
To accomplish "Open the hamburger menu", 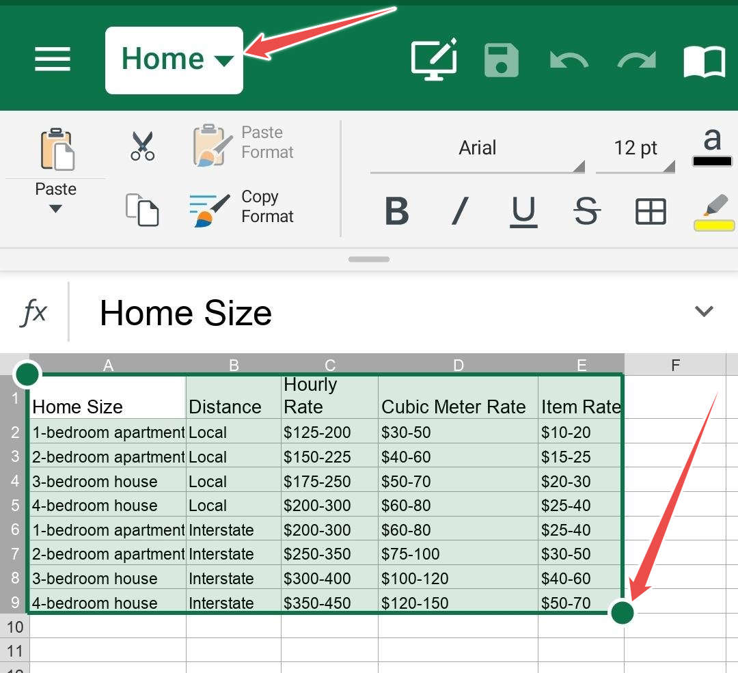I will (53, 59).
